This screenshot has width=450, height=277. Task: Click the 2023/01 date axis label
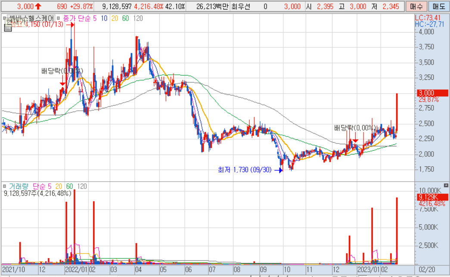click(369, 270)
